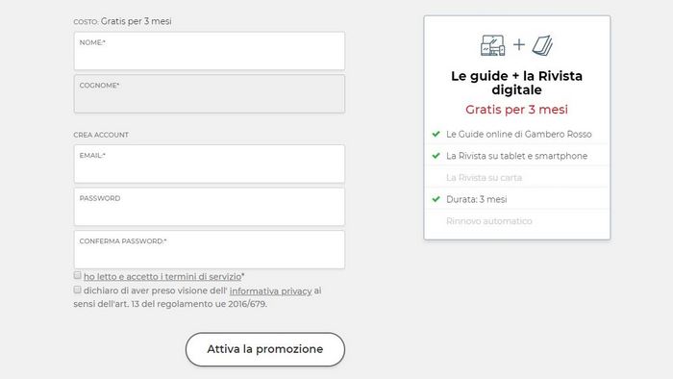The image size is (673, 379).
Task: Focus the Nome input field
Action: click(210, 51)
